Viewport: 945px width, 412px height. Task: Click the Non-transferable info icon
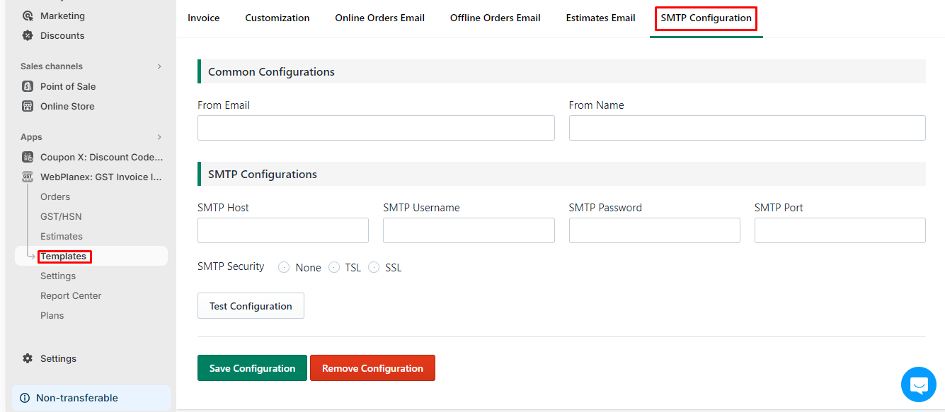pyautogui.click(x=25, y=398)
